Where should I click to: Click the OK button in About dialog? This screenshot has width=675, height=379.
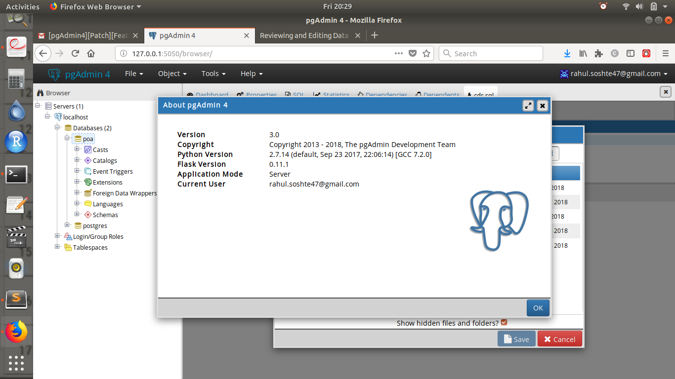click(x=538, y=308)
